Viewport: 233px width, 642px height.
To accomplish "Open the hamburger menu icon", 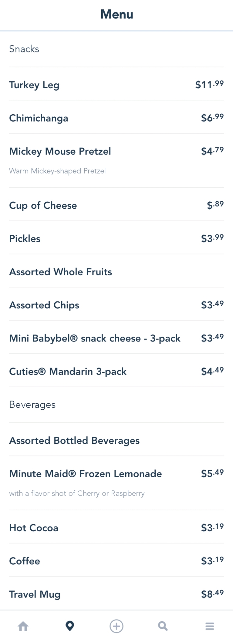I will (x=210, y=626).
